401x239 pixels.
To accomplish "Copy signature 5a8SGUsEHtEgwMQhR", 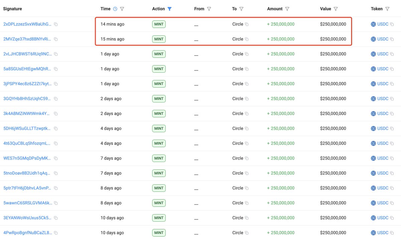I will point(55,69).
